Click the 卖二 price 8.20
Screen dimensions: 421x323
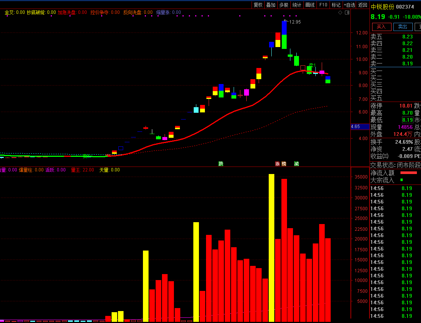click(x=407, y=57)
